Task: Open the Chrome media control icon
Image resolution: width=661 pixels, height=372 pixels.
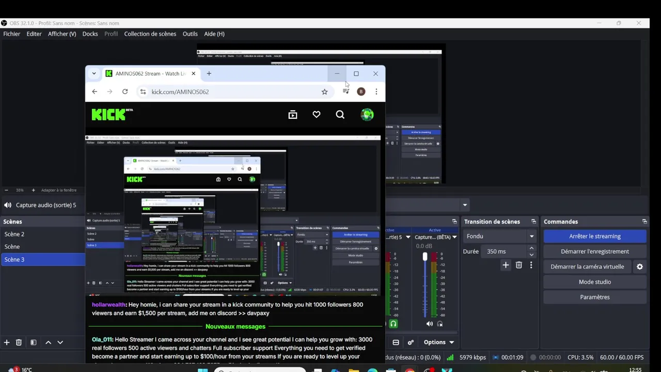Action: [345, 91]
